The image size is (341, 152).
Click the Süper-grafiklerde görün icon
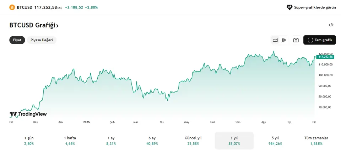tap(289, 7)
